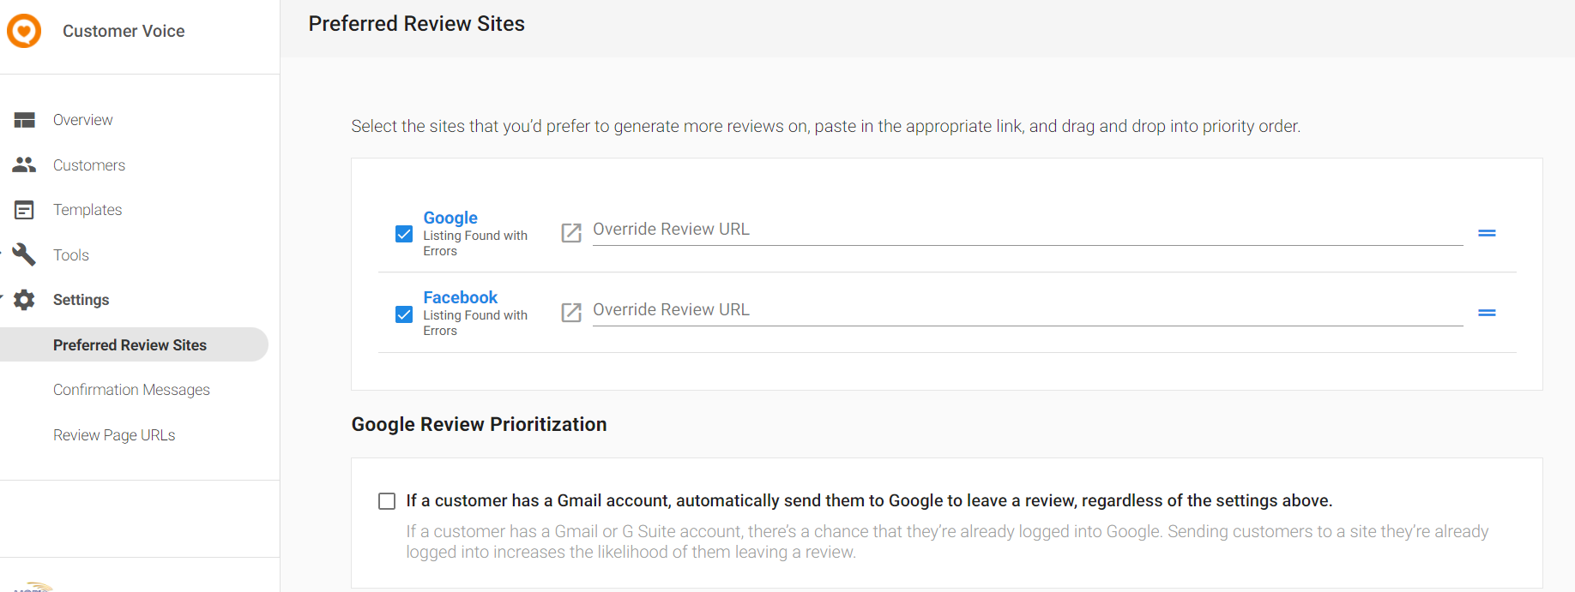Click the Tools wrench icon
This screenshot has width=1575, height=592.
click(24, 254)
